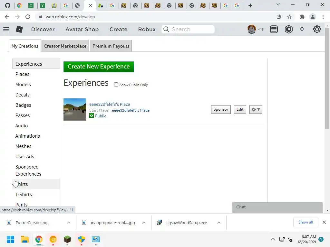Click the Sponsor button

point(221,109)
